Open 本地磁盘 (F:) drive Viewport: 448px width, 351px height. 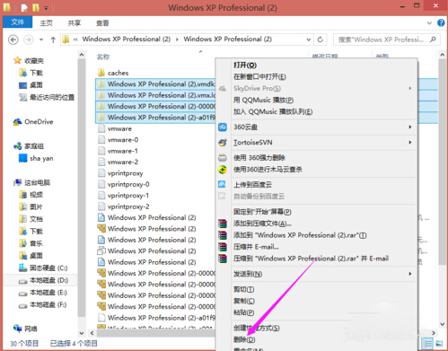point(48,305)
